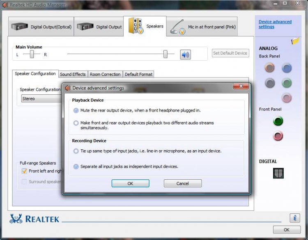The image size is (308, 240).
Task: Click the mute speaker icon button
Action: [x=185, y=55]
